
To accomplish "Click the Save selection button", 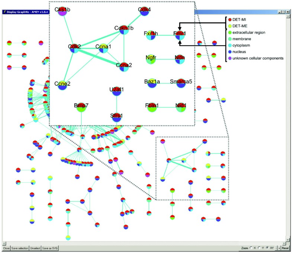I will pyautogui.click(x=20, y=248).
